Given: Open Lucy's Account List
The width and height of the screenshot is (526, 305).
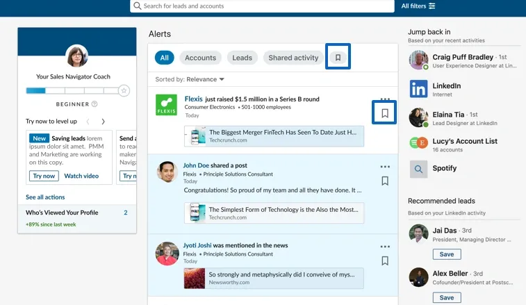Looking at the screenshot, I should [465, 141].
